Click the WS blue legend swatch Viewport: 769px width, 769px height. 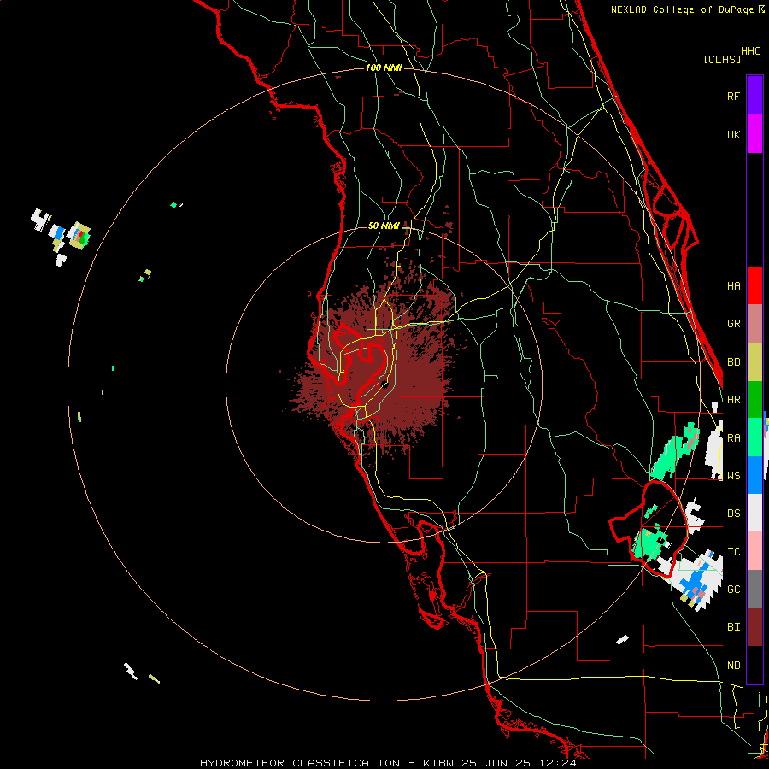tap(754, 475)
